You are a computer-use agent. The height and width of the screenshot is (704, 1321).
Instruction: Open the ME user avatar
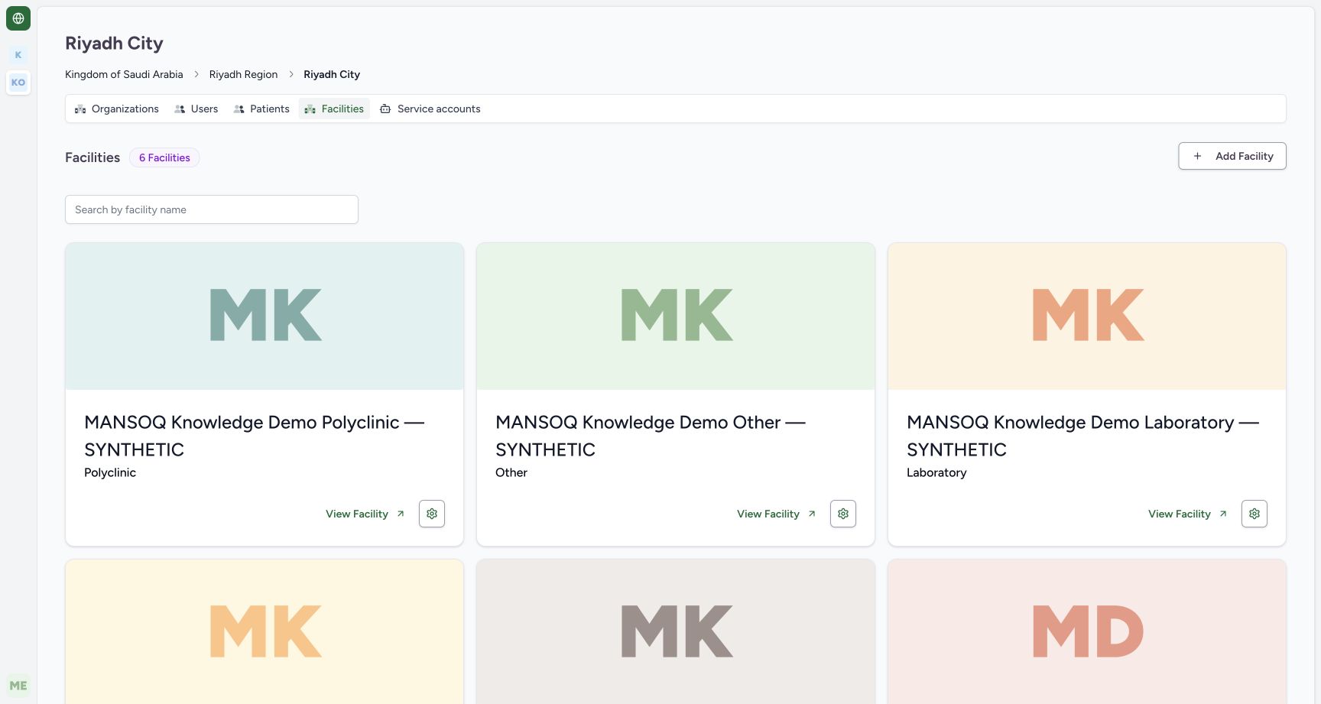(18, 686)
